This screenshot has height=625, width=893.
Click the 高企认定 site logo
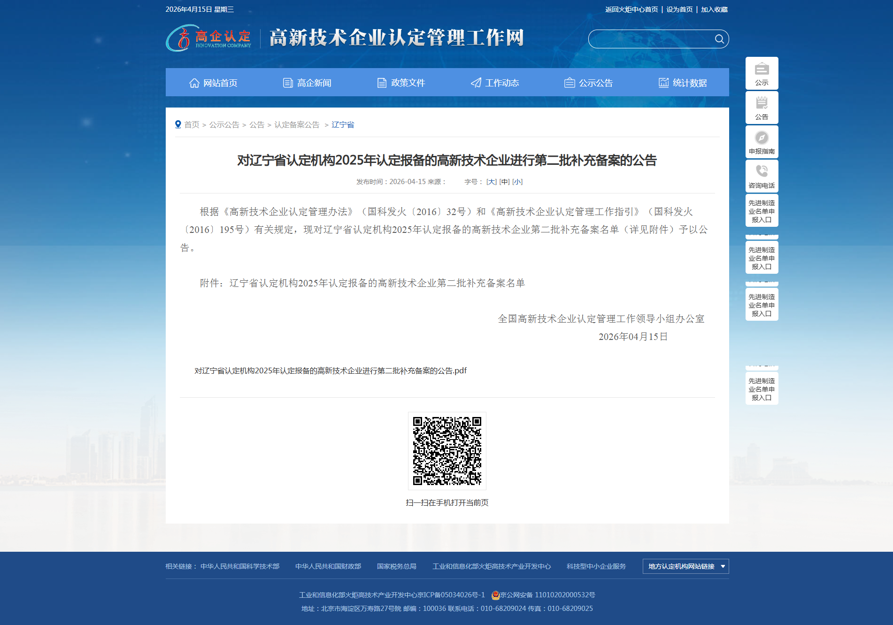point(209,39)
